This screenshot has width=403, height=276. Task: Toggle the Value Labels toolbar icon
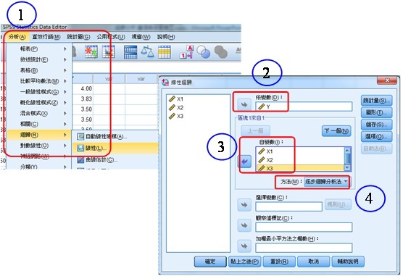[x=186, y=51]
